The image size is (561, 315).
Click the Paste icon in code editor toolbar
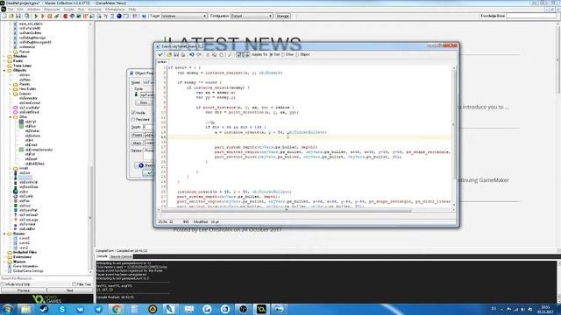[221, 54]
